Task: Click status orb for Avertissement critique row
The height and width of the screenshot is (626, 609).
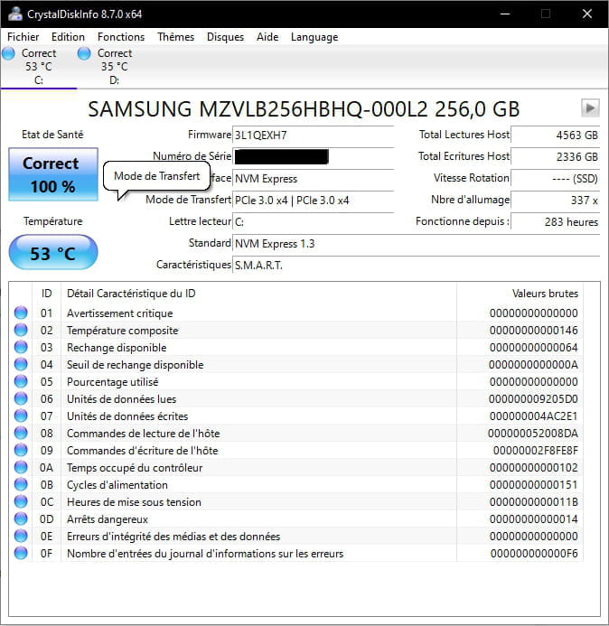Action: (x=21, y=313)
